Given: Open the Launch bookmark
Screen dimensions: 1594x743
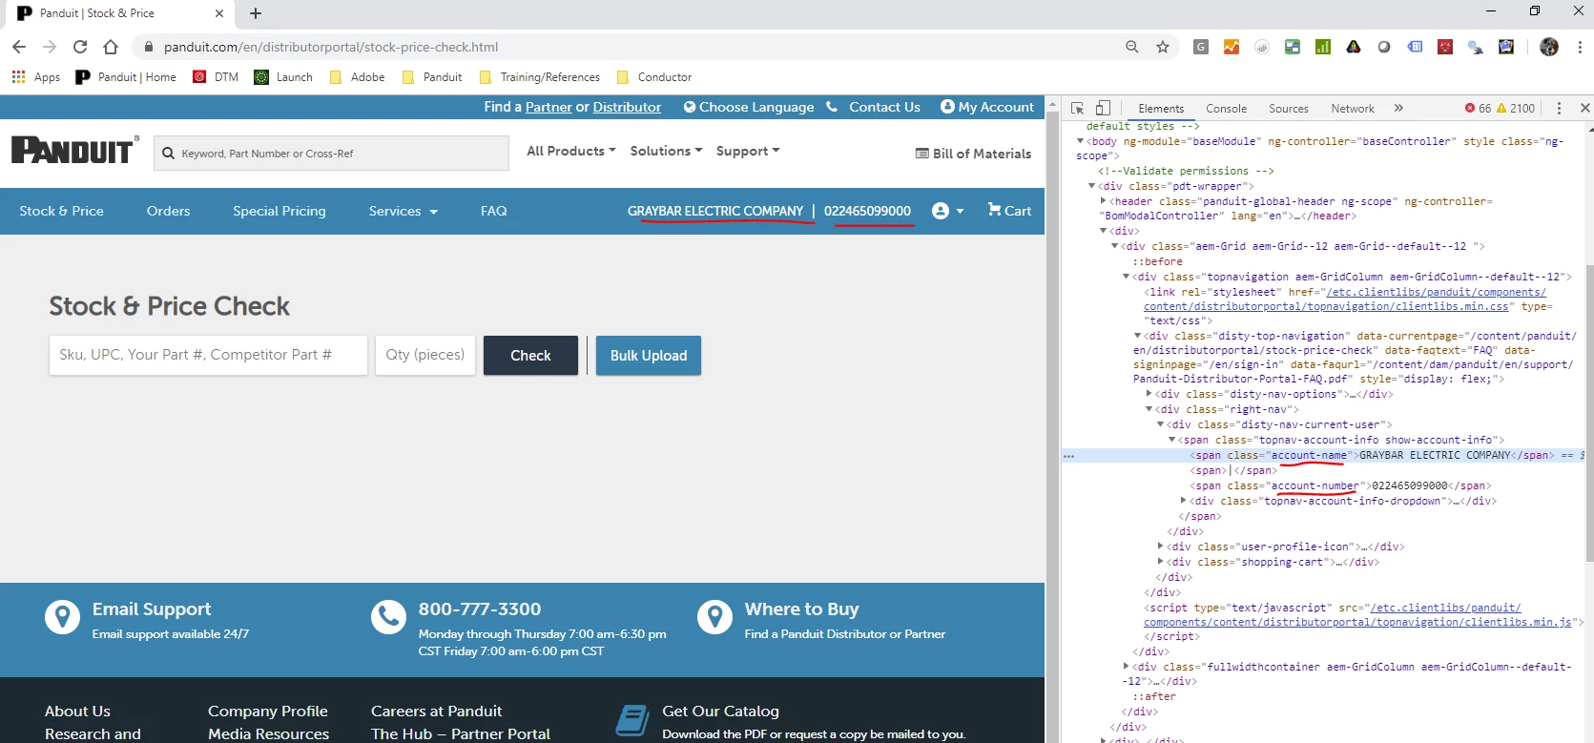Looking at the screenshot, I should [x=284, y=77].
